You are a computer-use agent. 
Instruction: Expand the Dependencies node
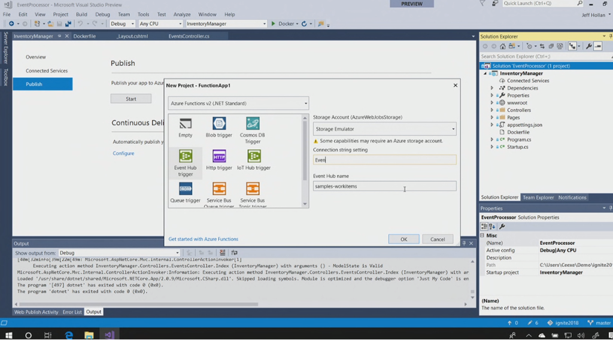[x=492, y=88]
